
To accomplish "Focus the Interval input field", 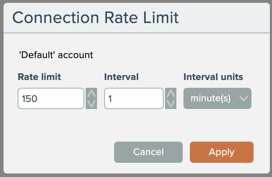I will (x=134, y=98).
